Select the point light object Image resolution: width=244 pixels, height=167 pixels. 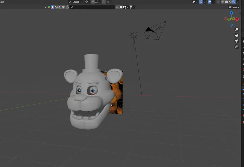133,35
